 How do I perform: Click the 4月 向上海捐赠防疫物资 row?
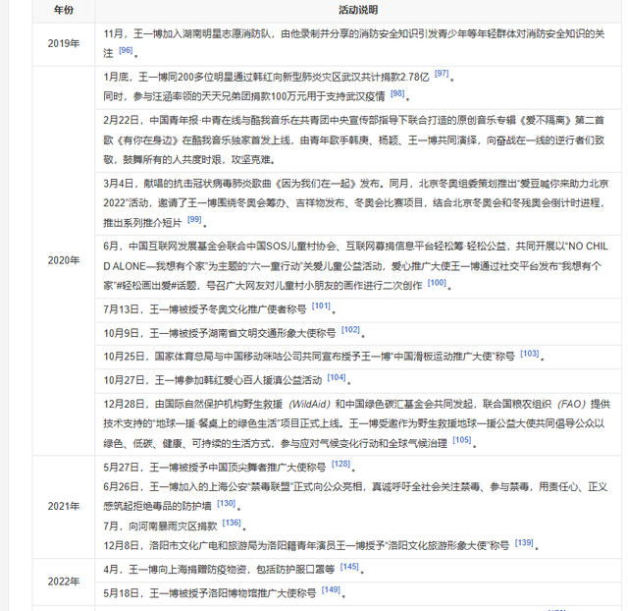pyautogui.click(x=358, y=570)
